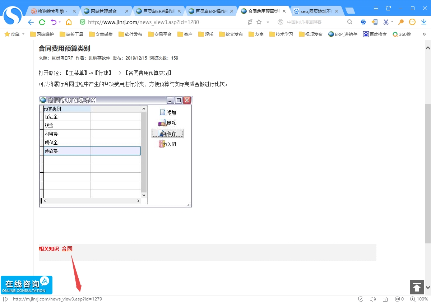Screen dimensions: 431x303
Task: Bookmark the page with the star icon
Action: 259,22
